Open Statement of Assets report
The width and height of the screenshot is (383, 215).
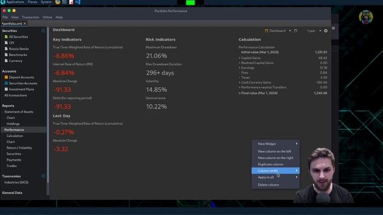tap(19, 112)
